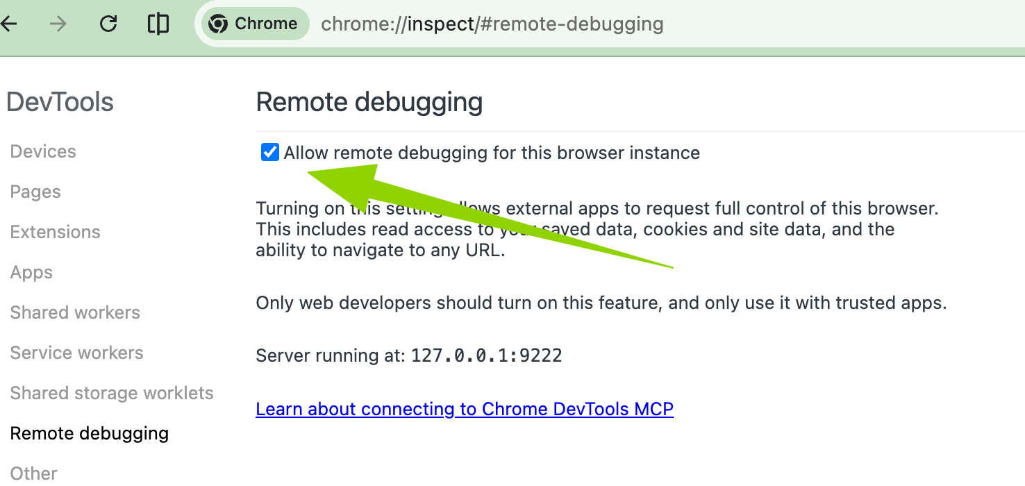Reload the chrome://inspect page
The width and height of the screenshot is (1025, 486).
108,24
